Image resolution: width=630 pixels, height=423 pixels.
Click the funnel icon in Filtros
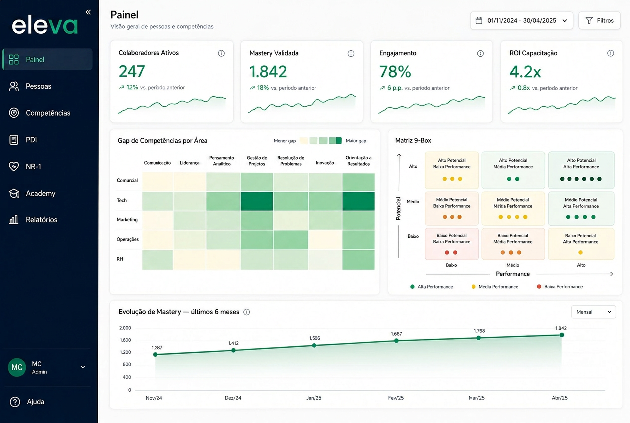pos(589,21)
